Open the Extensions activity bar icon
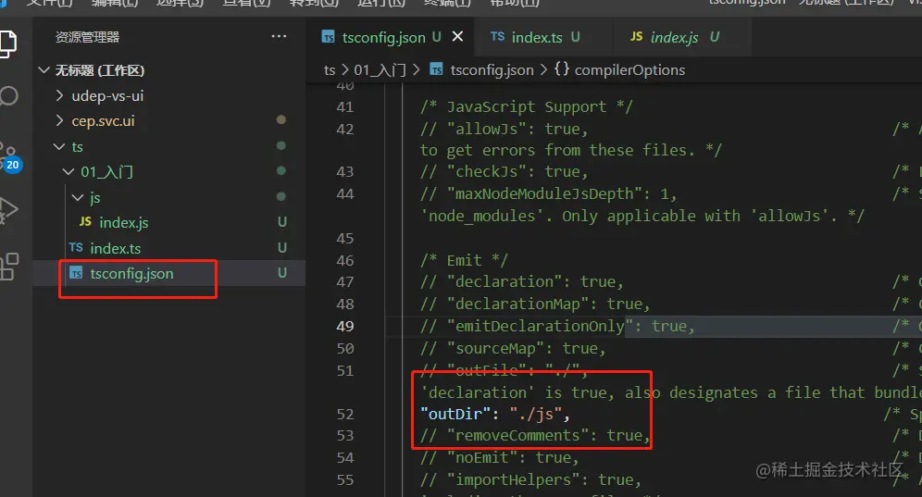The width and height of the screenshot is (922, 497). tap(9, 267)
